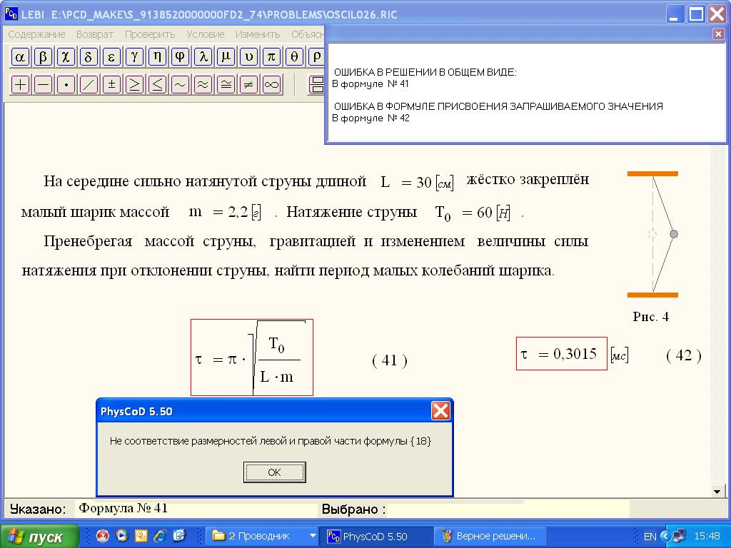The width and height of the screenshot is (731, 548).
Task: Expand the 2 Проводник taskbar group dropdown
Action: [312, 536]
